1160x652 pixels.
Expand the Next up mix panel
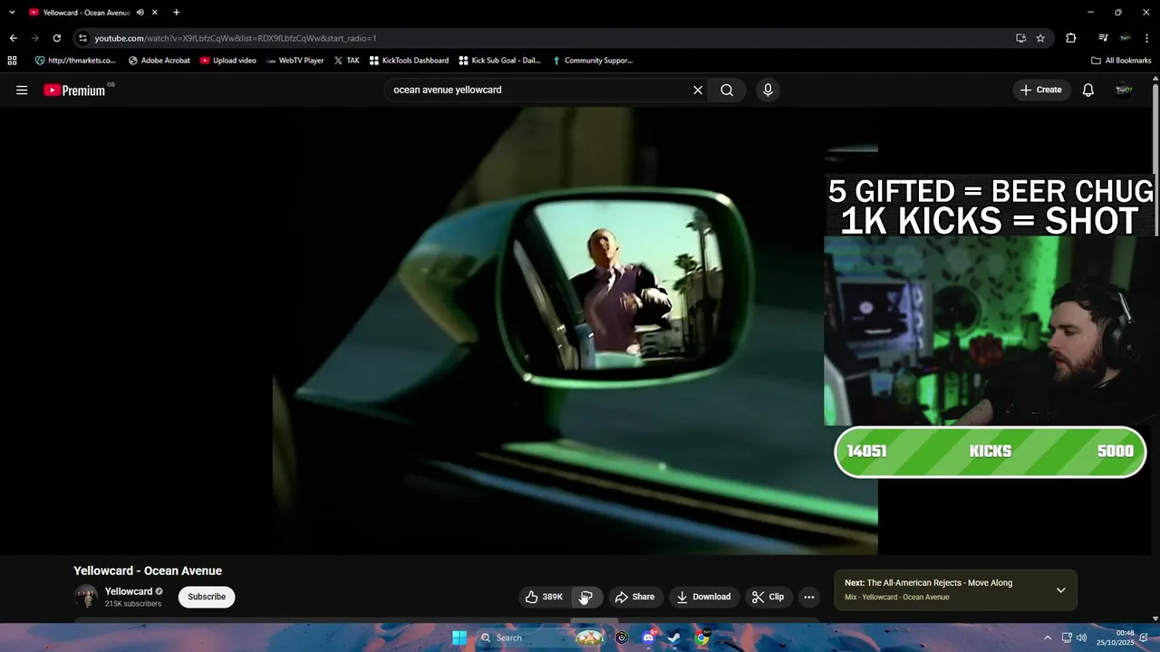click(1060, 590)
